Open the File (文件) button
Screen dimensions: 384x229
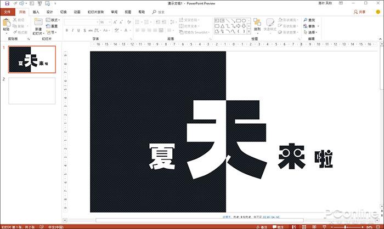(7, 11)
